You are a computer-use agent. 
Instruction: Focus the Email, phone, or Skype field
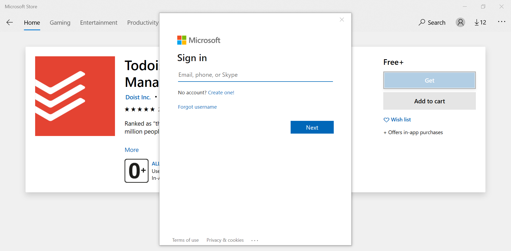click(x=255, y=75)
